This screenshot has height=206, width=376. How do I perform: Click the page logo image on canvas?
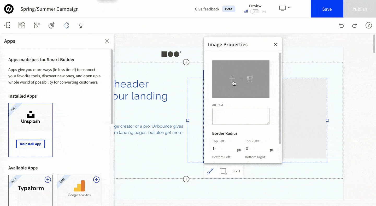pyautogui.click(x=171, y=54)
